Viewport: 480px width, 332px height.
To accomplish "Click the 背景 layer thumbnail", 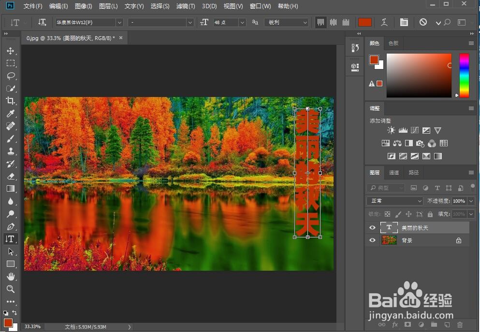I will coord(389,240).
